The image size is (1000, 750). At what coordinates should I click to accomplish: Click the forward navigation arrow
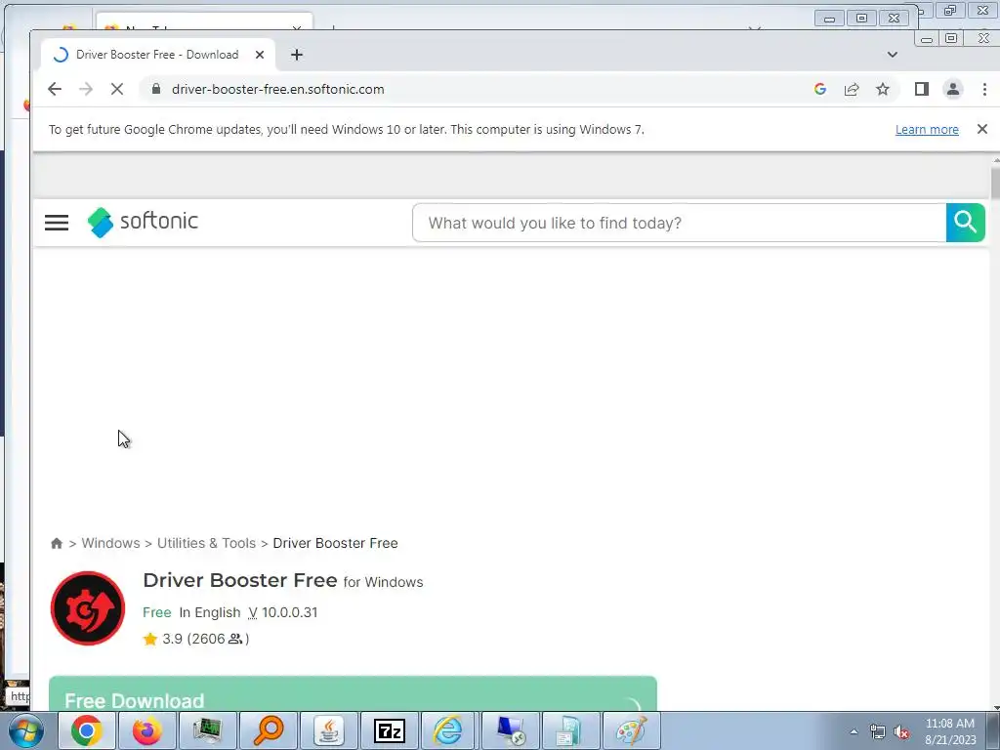click(x=86, y=89)
